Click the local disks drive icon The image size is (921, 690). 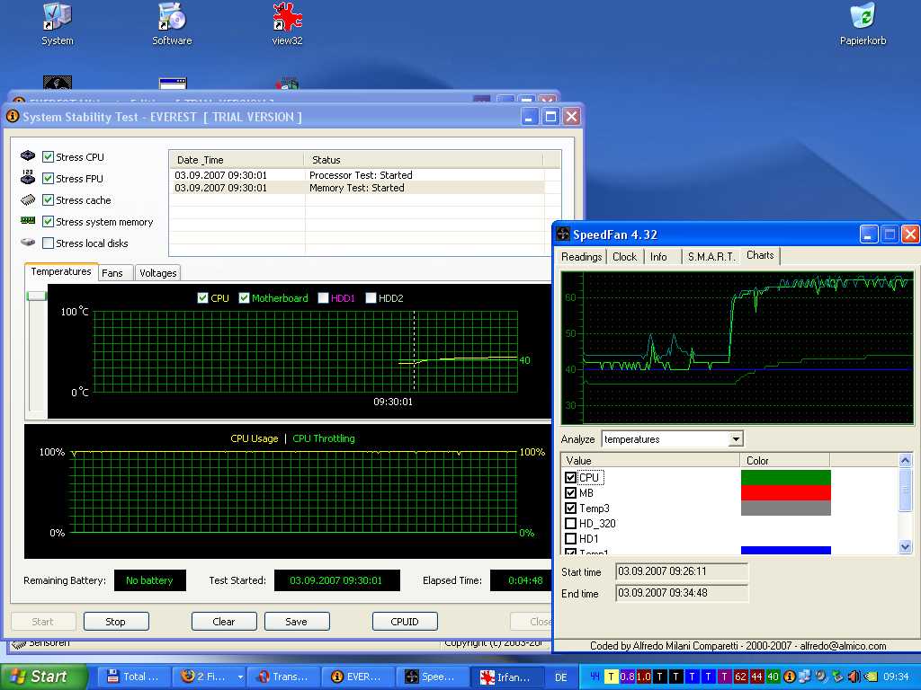(x=28, y=243)
